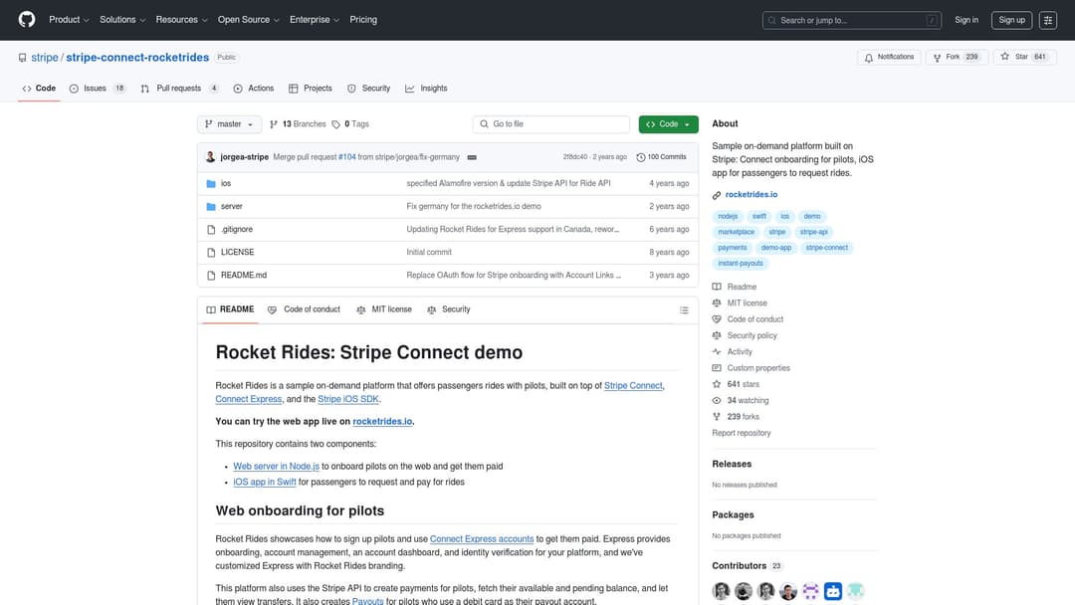The image size is (1075, 605).
Task: Open Web server in Node.js link
Action: coord(276,466)
